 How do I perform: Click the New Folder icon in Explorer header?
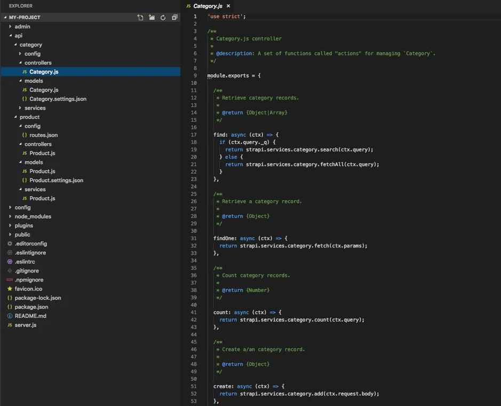[x=152, y=17]
